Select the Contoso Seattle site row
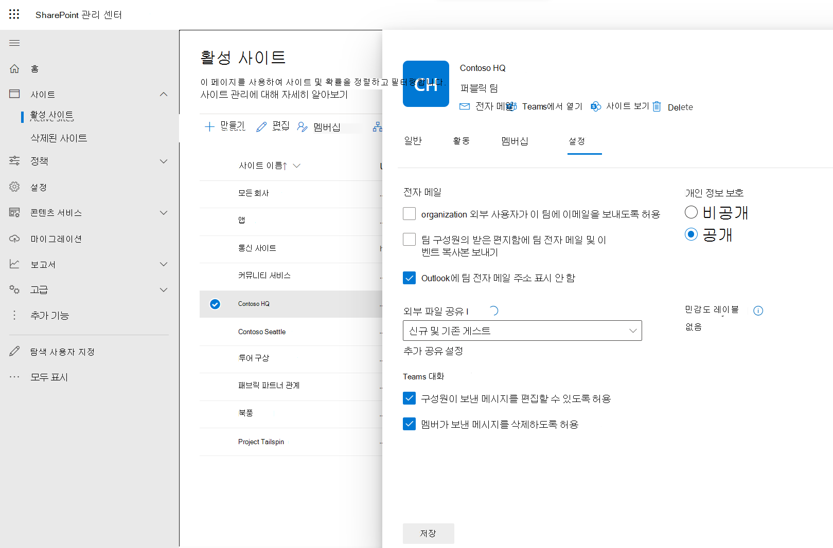Image resolution: width=833 pixels, height=548 pixels. point(291,332)
